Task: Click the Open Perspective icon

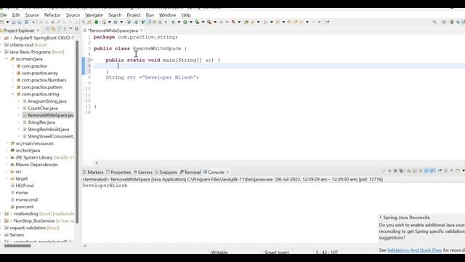Action: coord(444,22)
